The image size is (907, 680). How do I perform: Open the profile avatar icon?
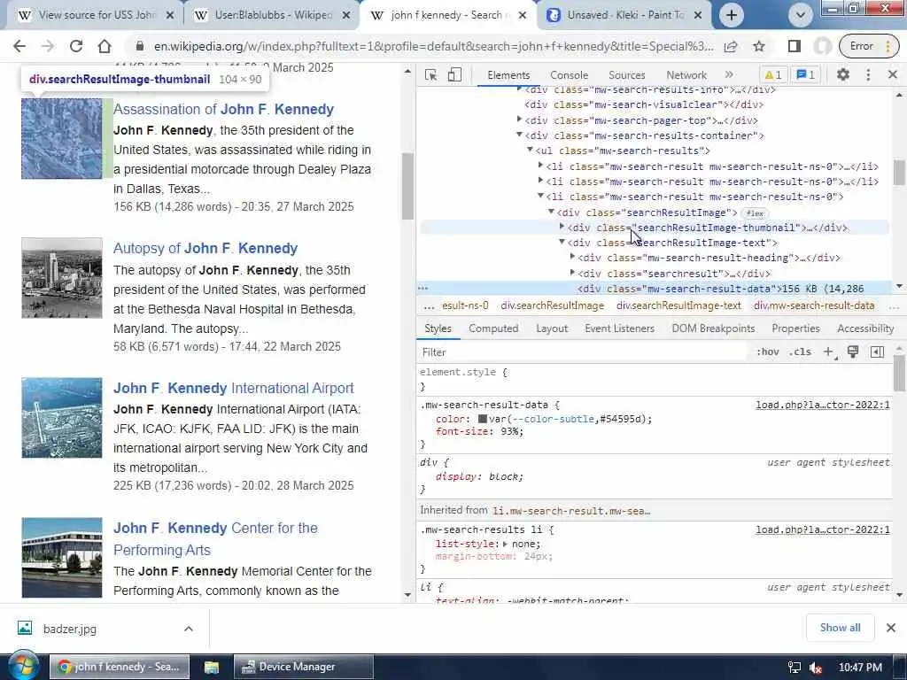pyautogui.click(x=822, y=46)
